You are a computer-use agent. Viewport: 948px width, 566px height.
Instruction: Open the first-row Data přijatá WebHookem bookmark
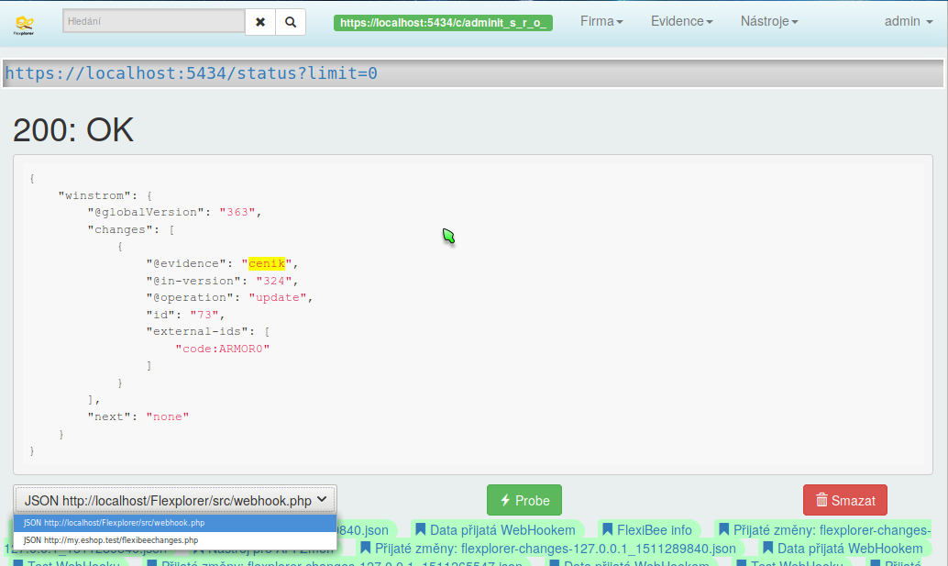(496, 530)
